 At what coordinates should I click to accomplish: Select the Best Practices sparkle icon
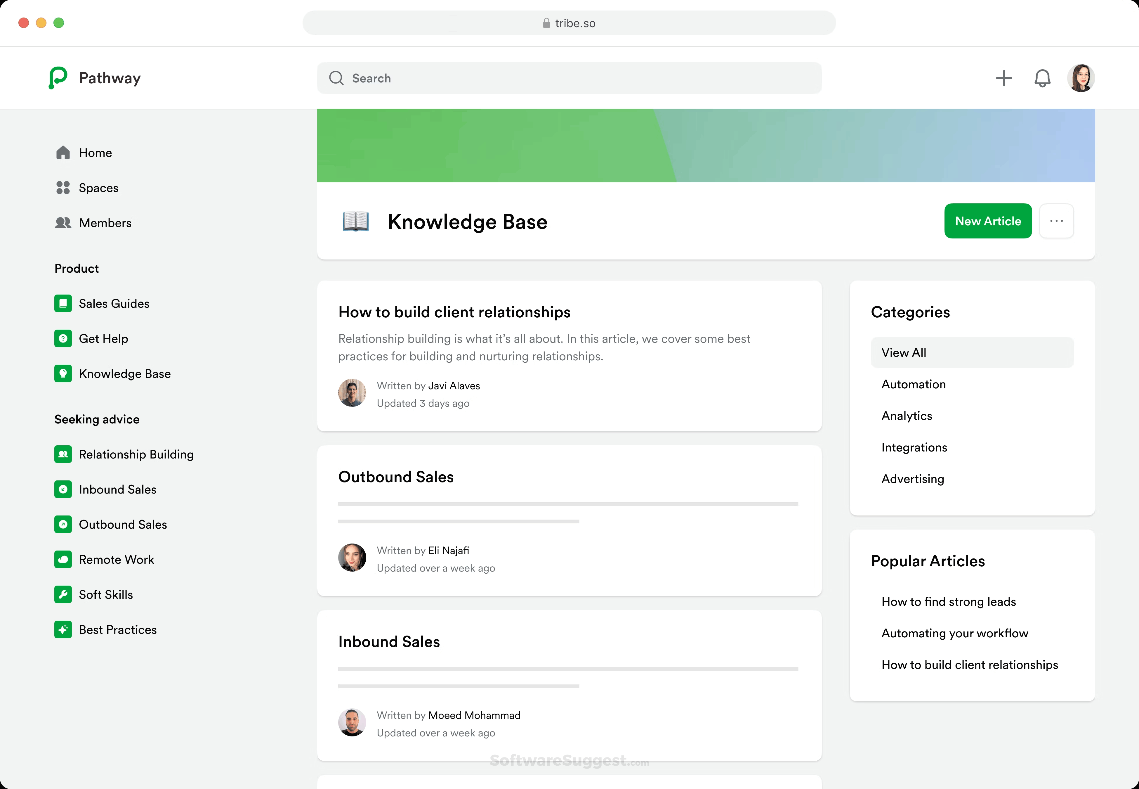coord(63,629)
